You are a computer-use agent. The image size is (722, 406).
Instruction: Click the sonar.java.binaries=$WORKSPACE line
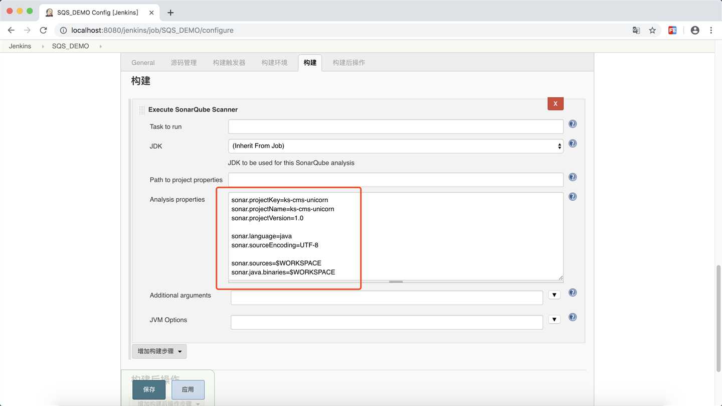click(x=283, y=272)
